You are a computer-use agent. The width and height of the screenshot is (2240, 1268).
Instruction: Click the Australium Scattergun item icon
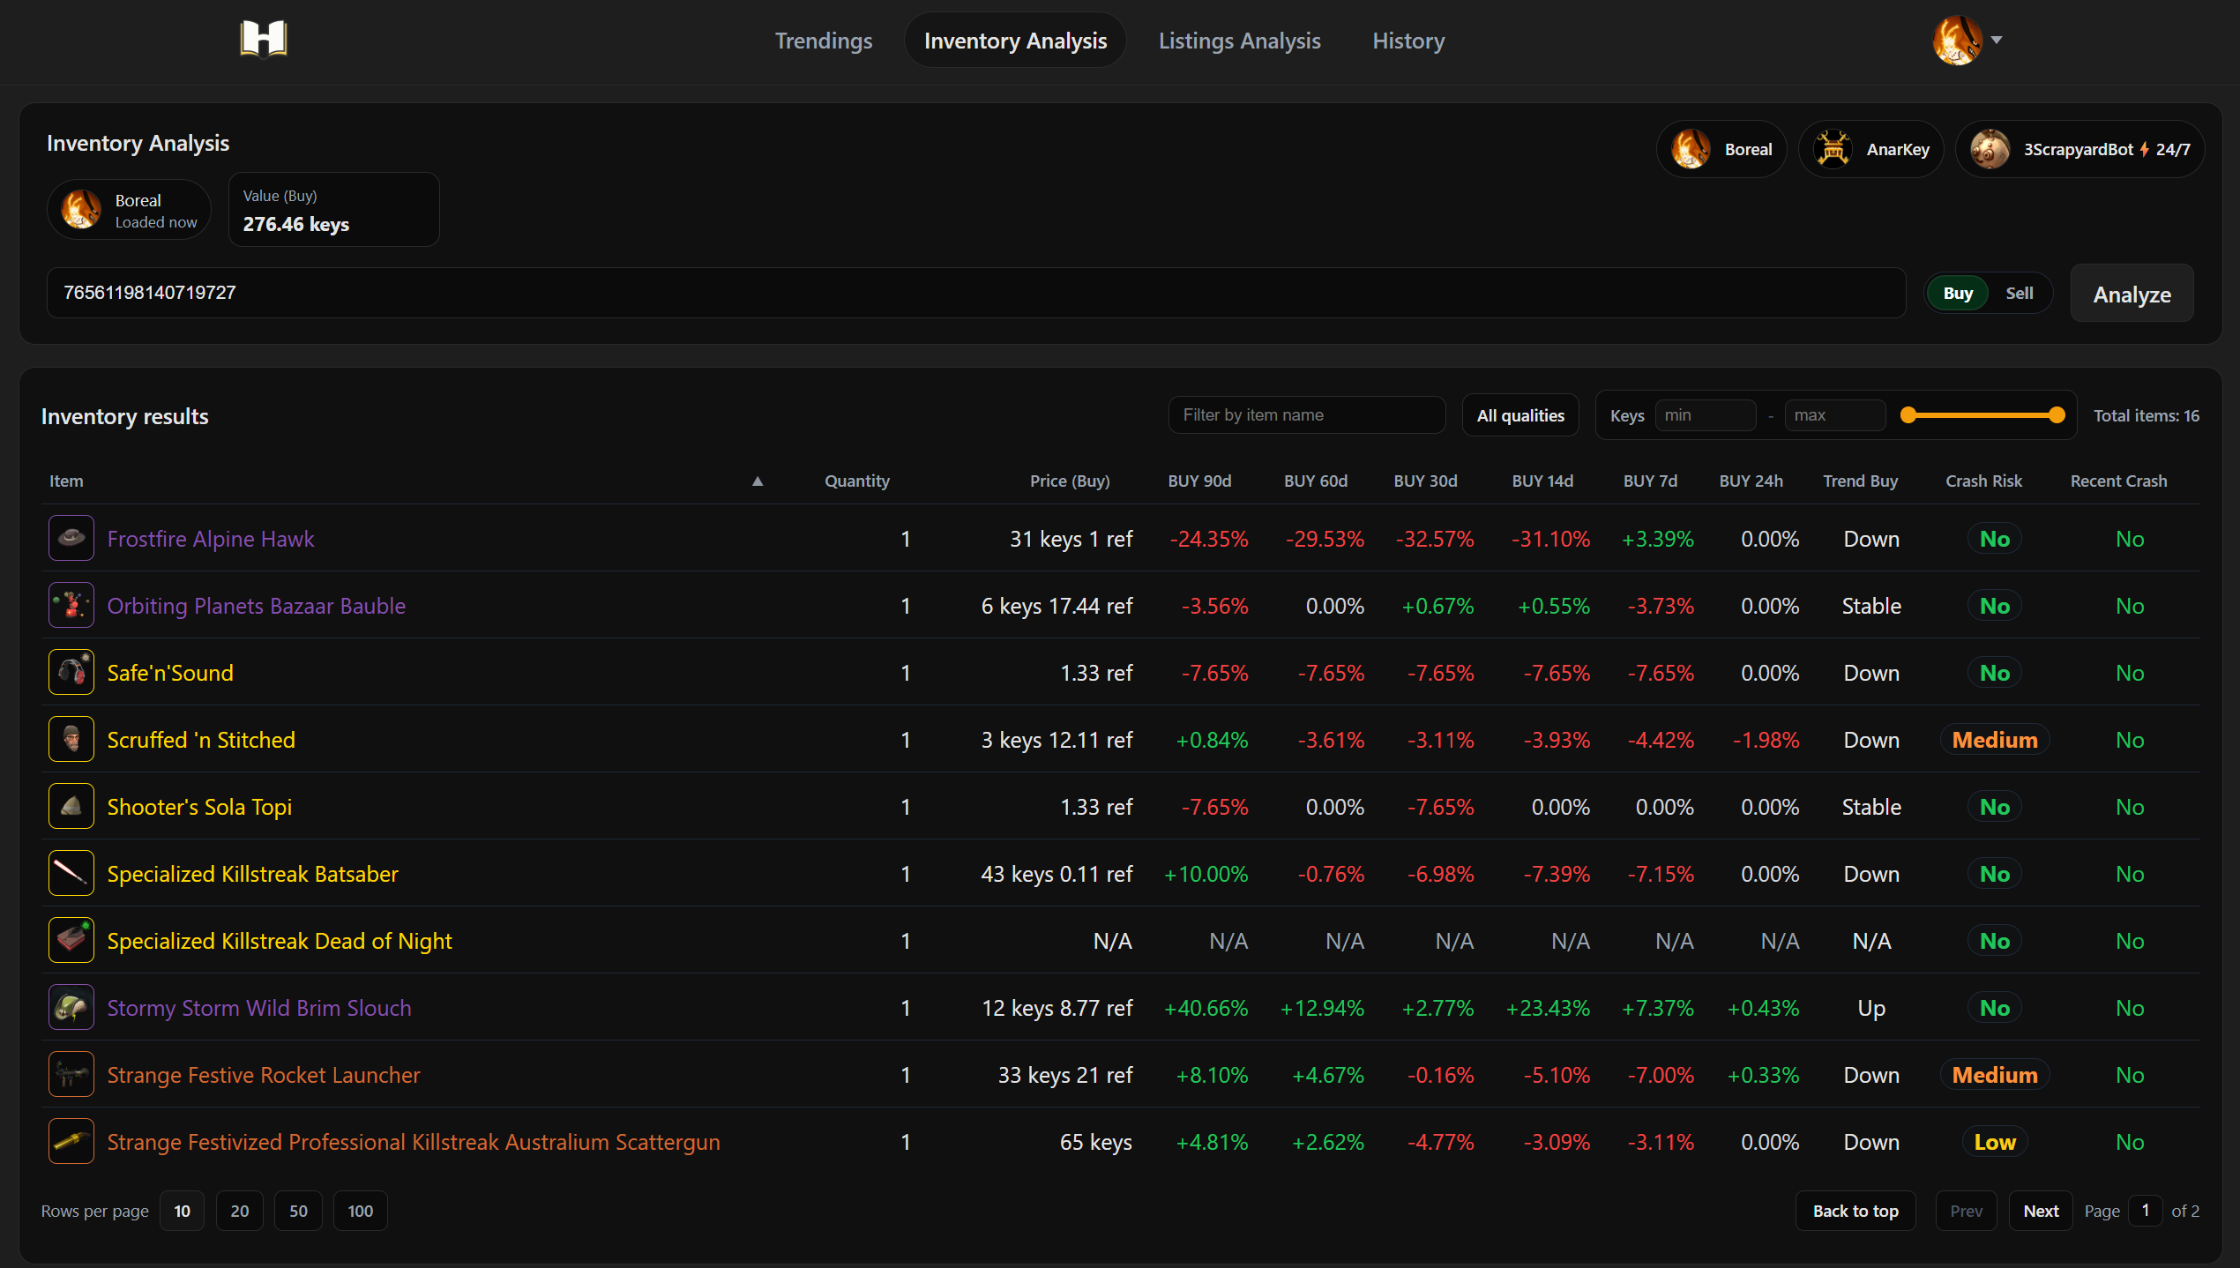[71, 1141]
